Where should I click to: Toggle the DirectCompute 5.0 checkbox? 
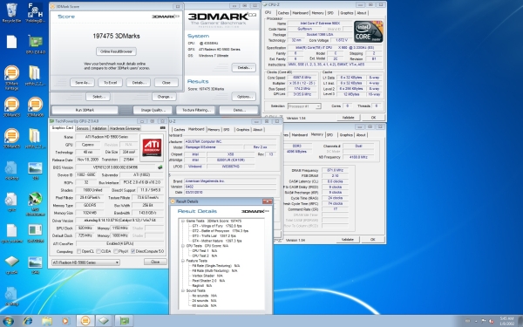[x=132, y=251]
